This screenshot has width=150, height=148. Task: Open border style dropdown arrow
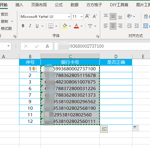[x=56, y=26]
